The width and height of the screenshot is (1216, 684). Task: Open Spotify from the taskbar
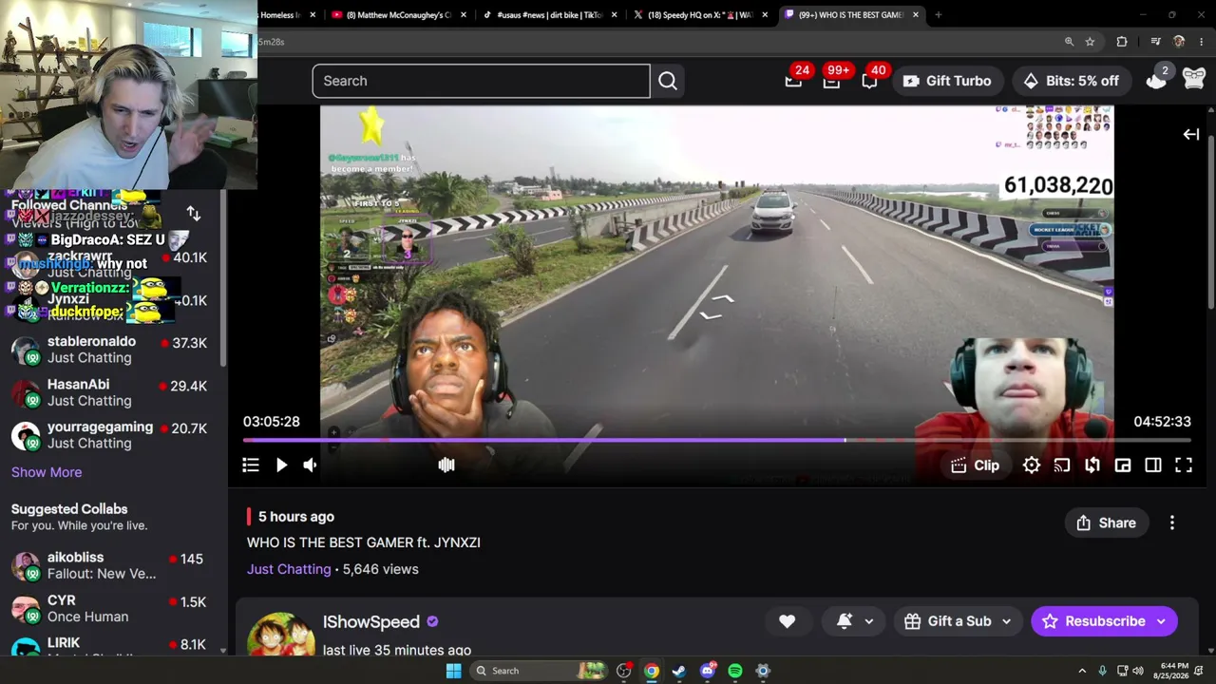(734, 671)
